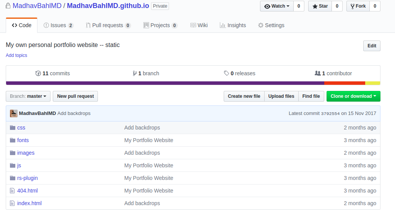This screenshot has height=212, width=395.
Task: Switch to the Issues tab
Action: coord(58,25)
